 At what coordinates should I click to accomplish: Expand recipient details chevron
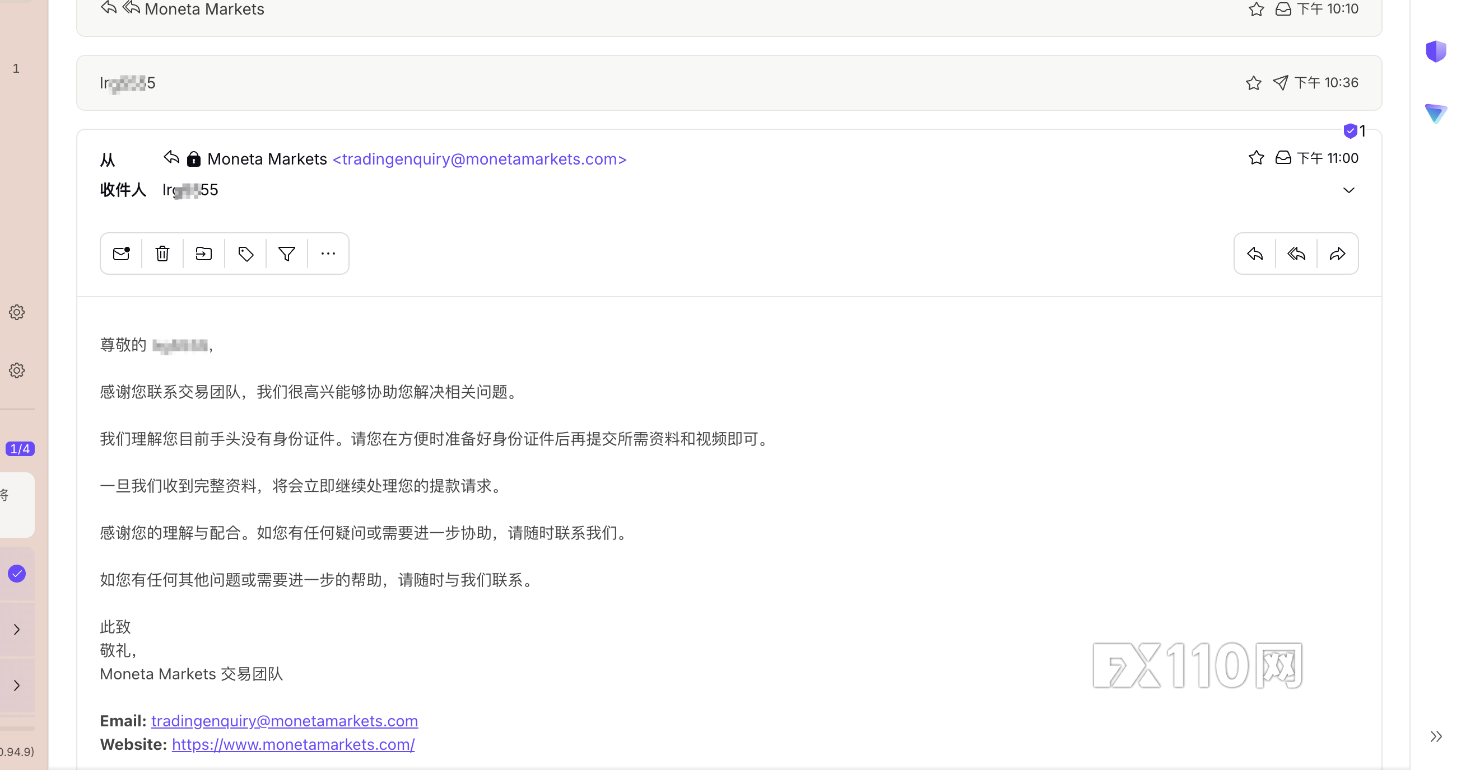[1349, 190]
